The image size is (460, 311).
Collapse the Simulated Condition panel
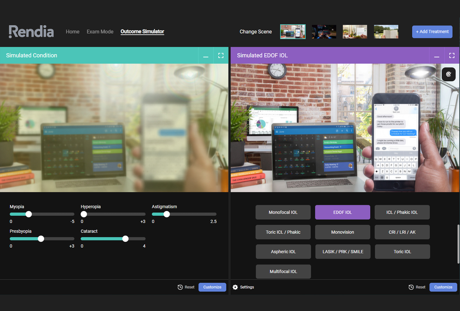click(206, 55)
